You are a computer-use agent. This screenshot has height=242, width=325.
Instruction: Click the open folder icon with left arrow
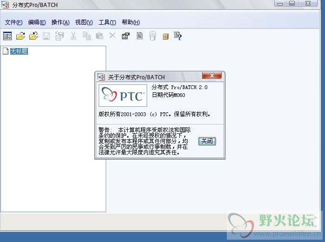pos(34,36)
